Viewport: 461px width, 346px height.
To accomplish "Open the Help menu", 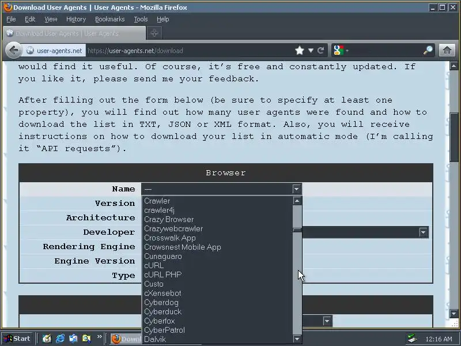I will coord(163,19).
